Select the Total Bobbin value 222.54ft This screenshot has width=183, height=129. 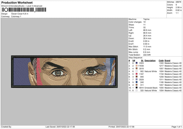pyautogui.click(x=147, y=55)
